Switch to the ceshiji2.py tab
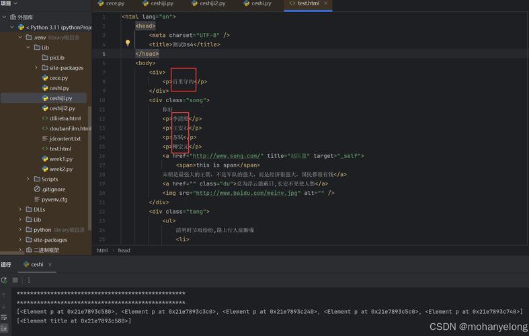 tap(208, 3)
